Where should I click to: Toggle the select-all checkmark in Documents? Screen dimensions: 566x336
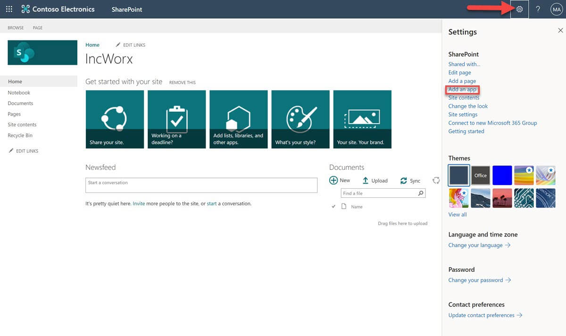pyautogui.click(x=333, y=206)
